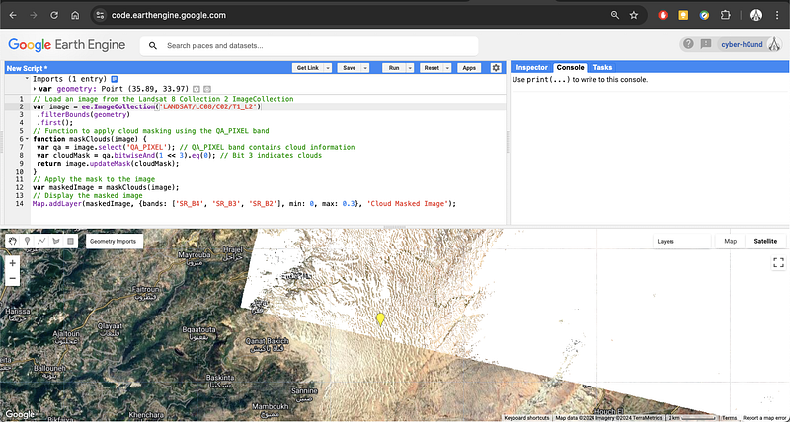The image size is (790, 422).
Task: Select the hand pan map tool
Action: pyautogui.click(x=13, y=241)
